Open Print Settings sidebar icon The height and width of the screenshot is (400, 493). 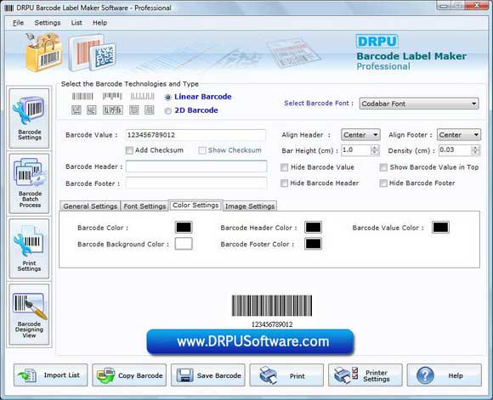(29, 249)
